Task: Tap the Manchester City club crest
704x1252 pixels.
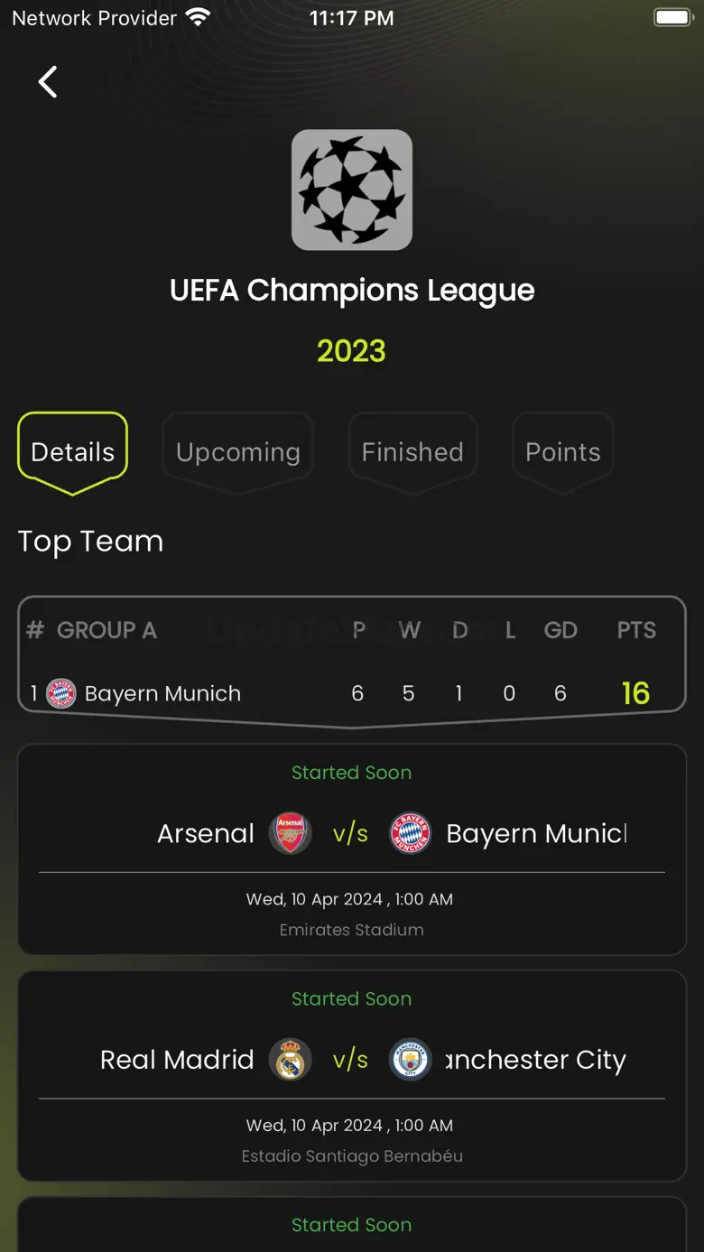Action: click(410, 1060)
